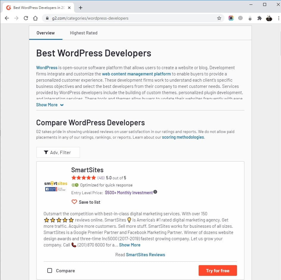Expand the description with Show More chevron

(x=50, y=105)
